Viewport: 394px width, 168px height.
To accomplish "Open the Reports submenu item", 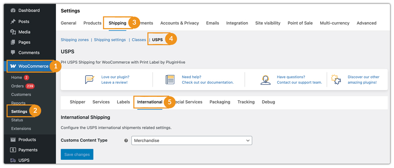I will 19,103.
